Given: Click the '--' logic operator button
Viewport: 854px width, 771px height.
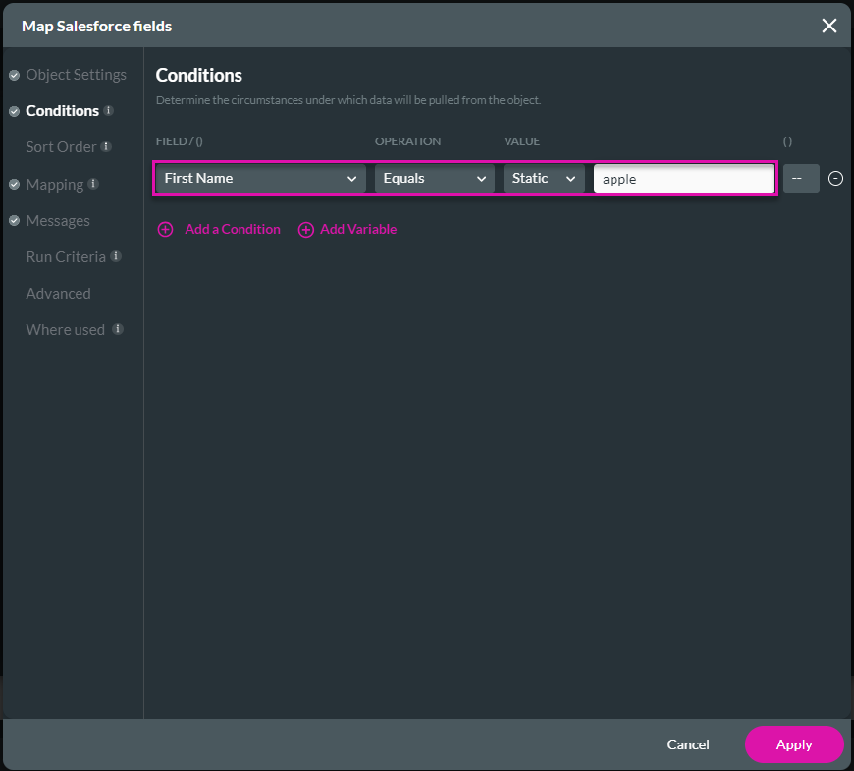Looking at the screenshot, I should 800,178.
